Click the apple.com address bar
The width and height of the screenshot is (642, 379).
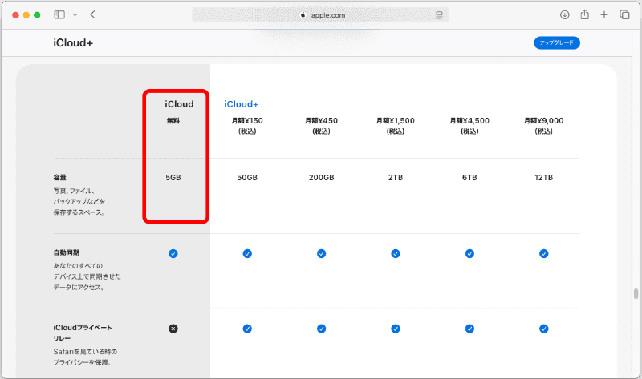320,15
